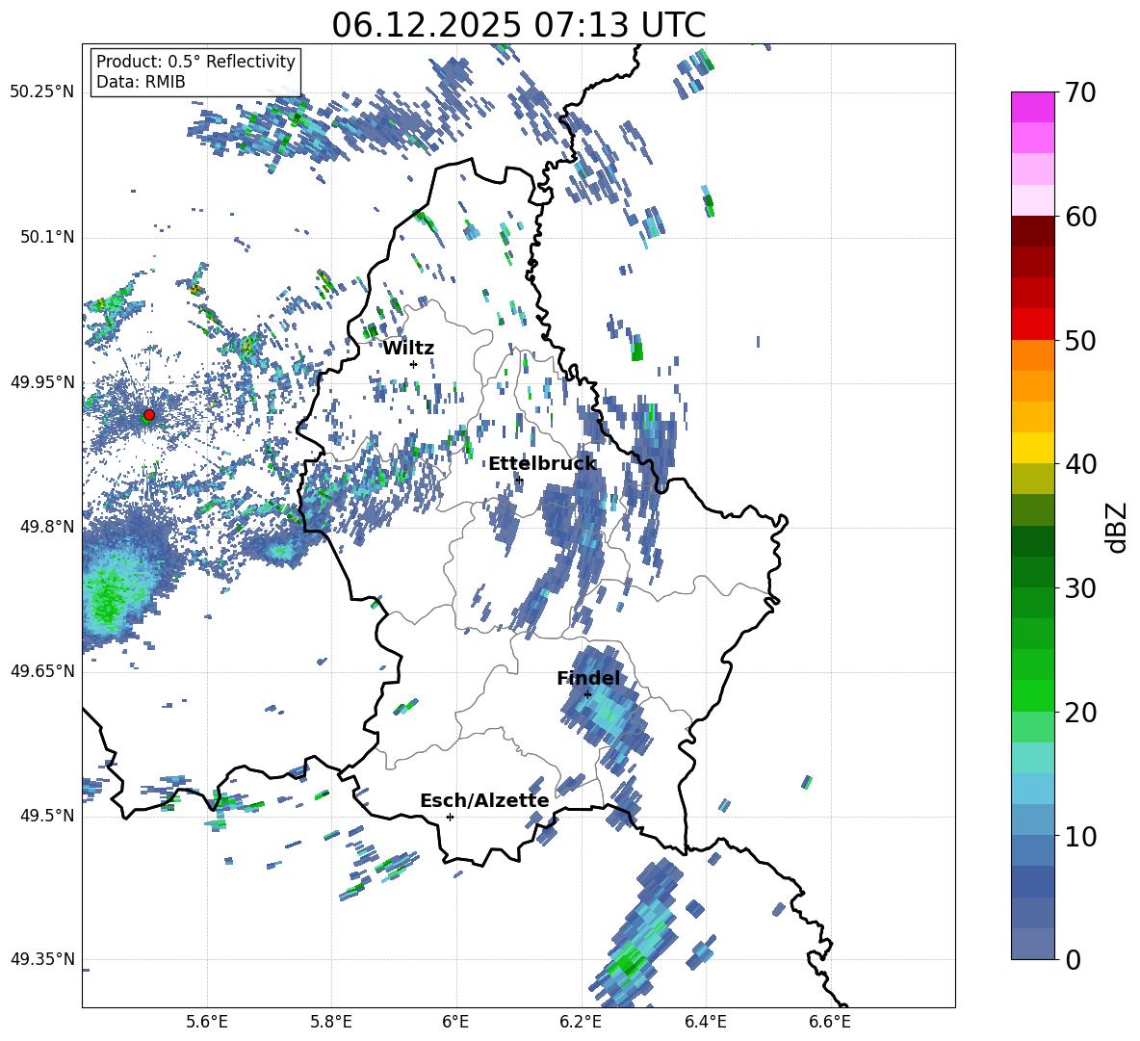
Task: Click the Findel cross marker
Action: click(x=587, y=694)
